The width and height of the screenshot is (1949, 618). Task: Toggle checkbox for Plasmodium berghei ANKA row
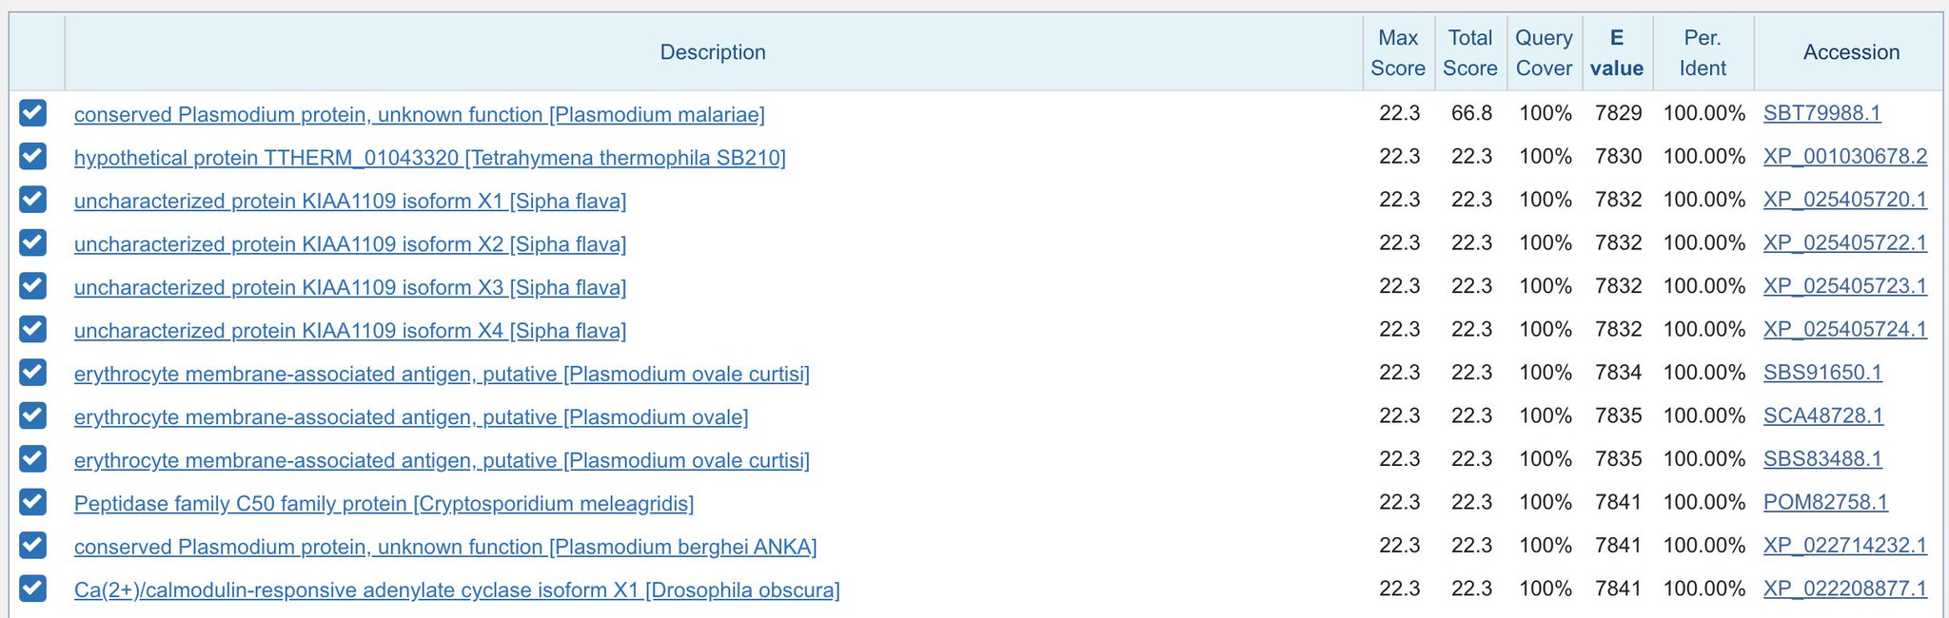[32, 546]
